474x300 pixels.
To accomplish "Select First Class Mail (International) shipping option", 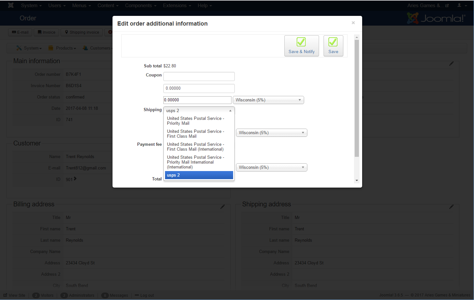I will click(199, 147).
